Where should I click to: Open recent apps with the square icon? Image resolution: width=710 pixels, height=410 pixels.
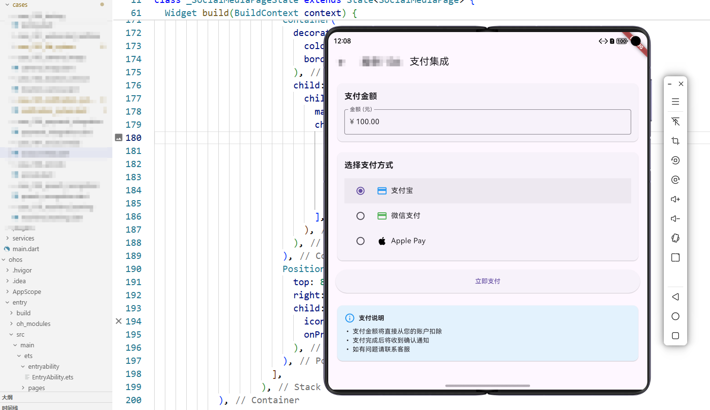675,336
